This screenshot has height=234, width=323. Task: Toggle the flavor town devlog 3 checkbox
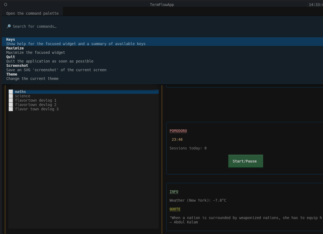(11, 109)
